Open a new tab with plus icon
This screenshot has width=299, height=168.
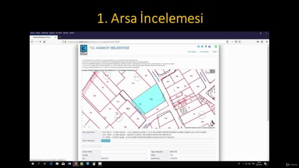[60, 37]
